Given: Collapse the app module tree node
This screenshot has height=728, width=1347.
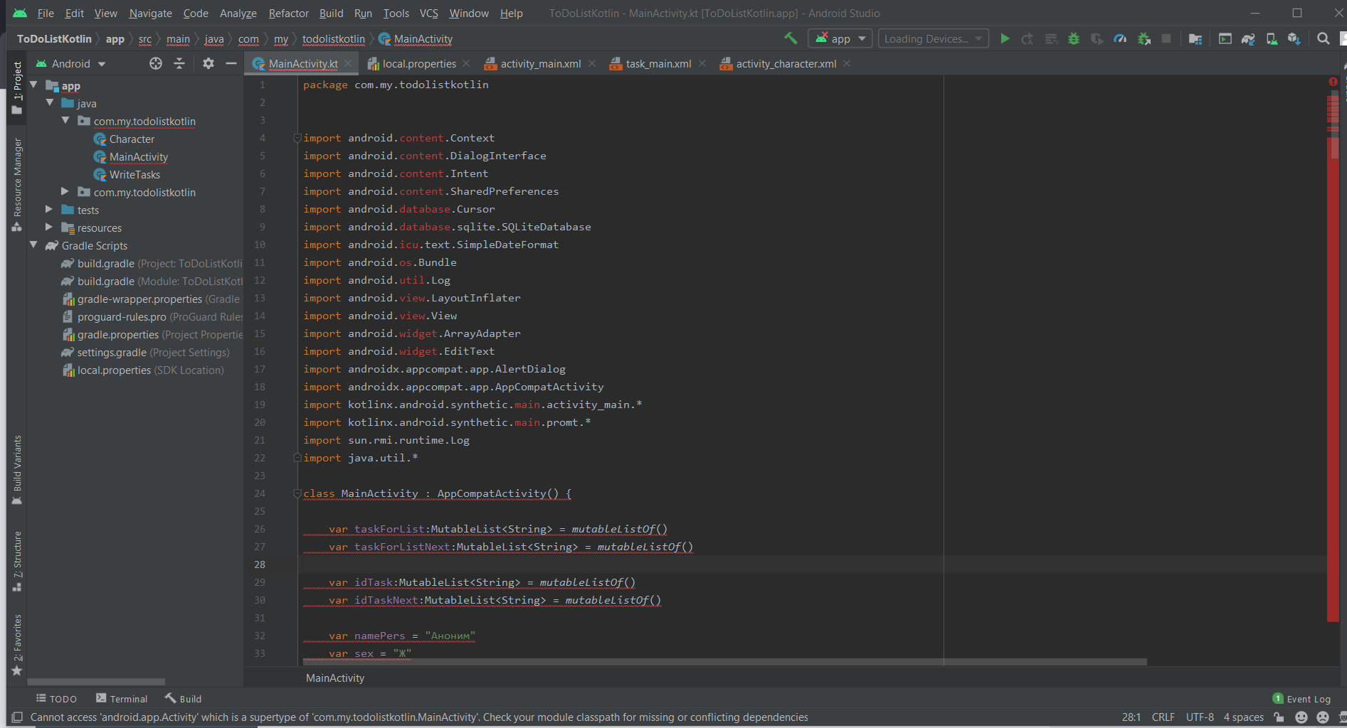Looking at the screenshot, I should click(x=33, y=85).
